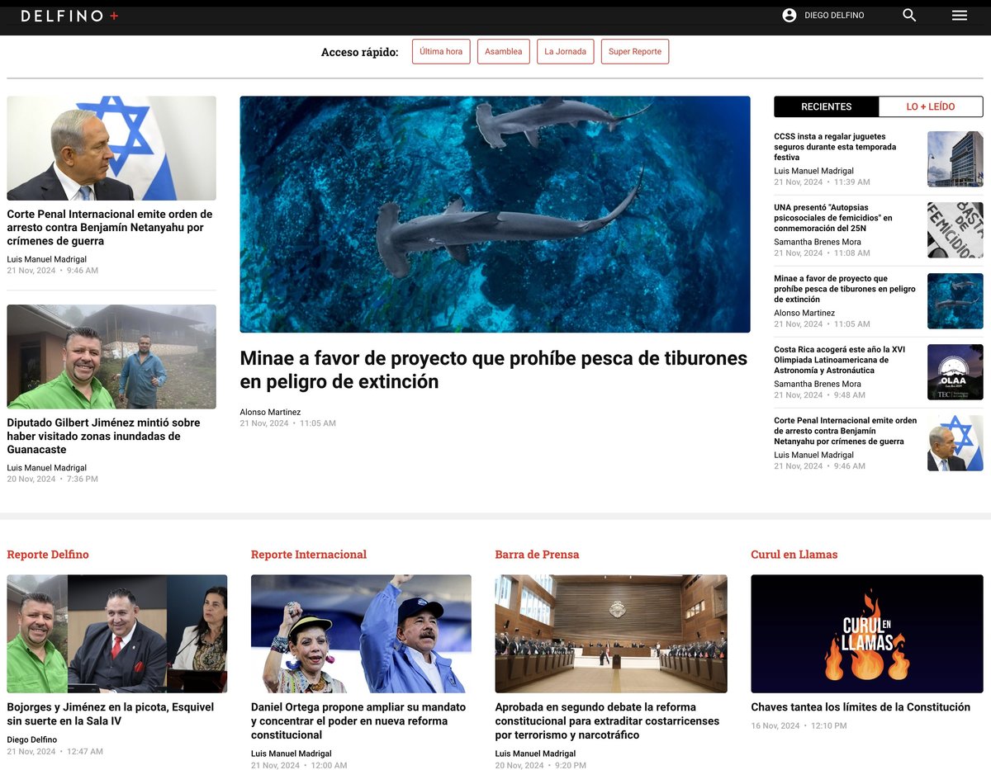Open Minae tiburones article in Recientes list
Viewport: 991px width, 770px height.
pos(845,289)
